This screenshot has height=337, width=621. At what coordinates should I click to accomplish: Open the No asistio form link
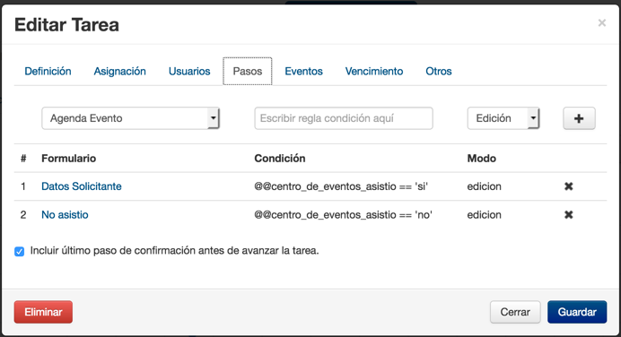point(65,215)
